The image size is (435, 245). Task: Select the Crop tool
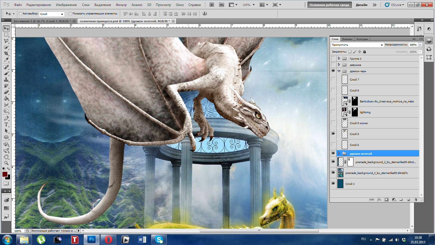point(6,53)
